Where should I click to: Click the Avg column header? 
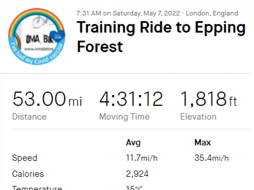133,143
